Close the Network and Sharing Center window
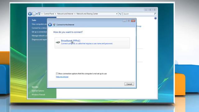 (x=155, y=10)
